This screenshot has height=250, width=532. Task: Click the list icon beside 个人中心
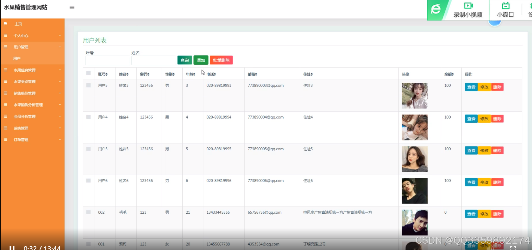tap(5, 35)
